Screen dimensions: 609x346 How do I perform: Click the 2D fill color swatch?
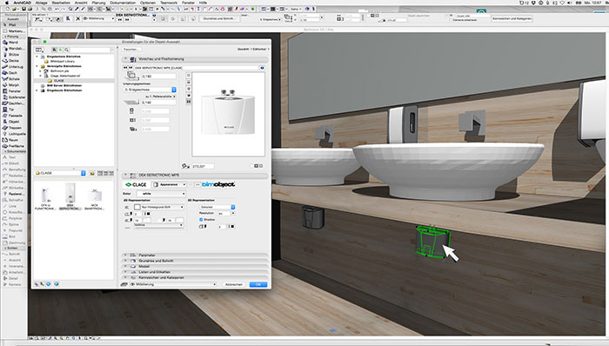click(x=137, y=208)
